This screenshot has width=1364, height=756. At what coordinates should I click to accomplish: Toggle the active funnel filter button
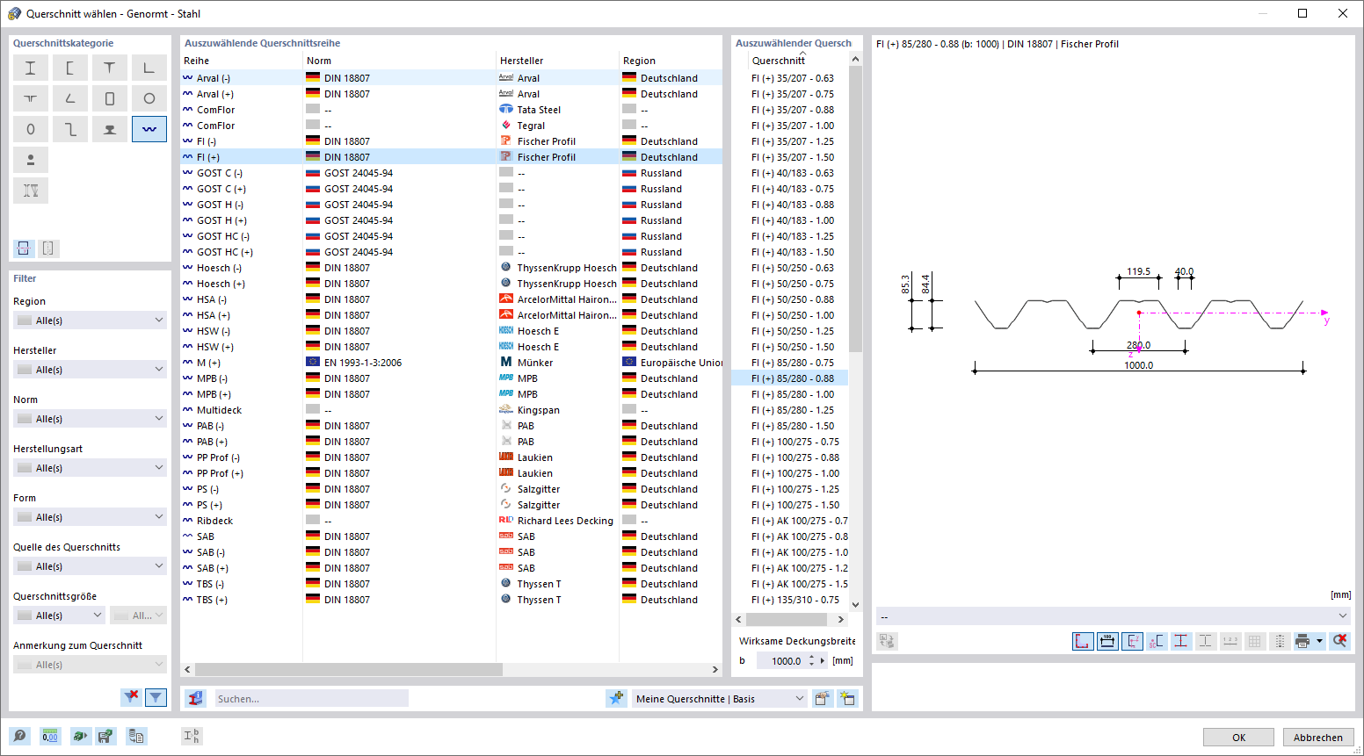pyautogui.click(x=156, y=697)
